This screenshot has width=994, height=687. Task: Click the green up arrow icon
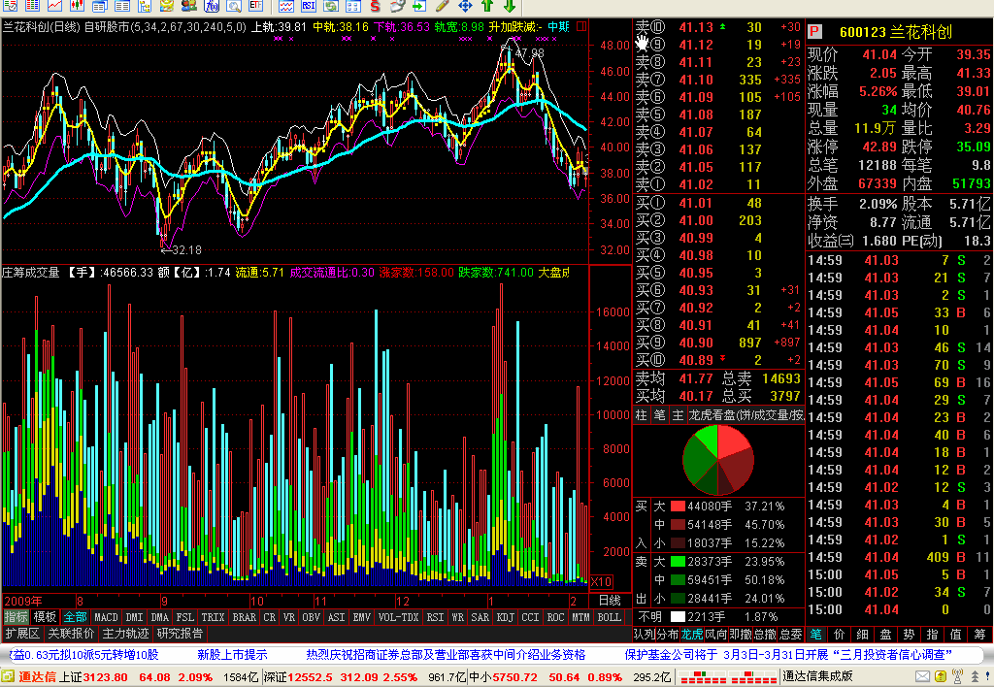point(487,7)
